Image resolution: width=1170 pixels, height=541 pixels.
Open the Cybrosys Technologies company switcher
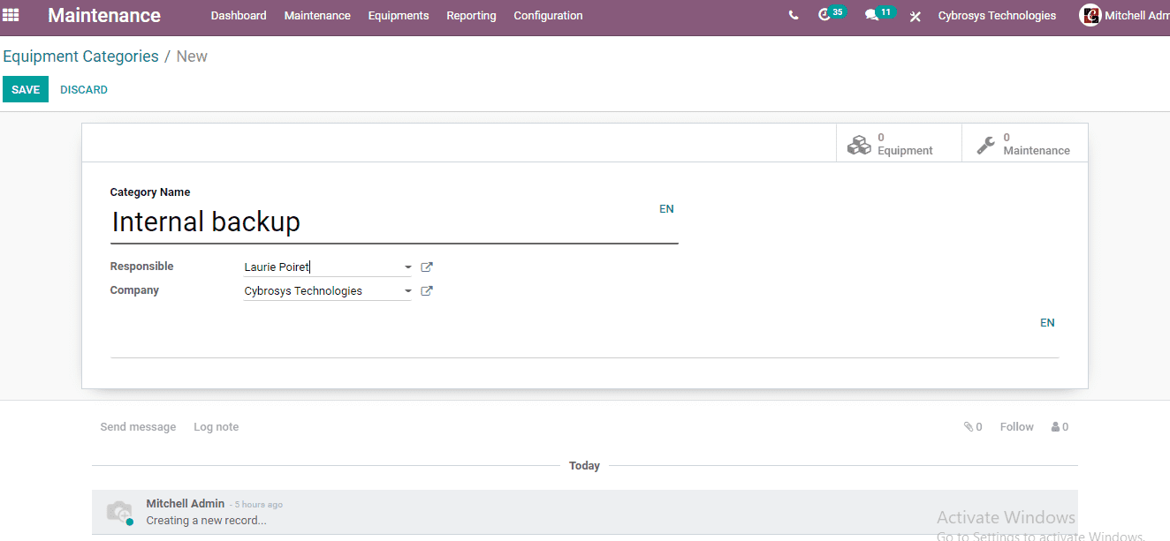coord(997,16)
